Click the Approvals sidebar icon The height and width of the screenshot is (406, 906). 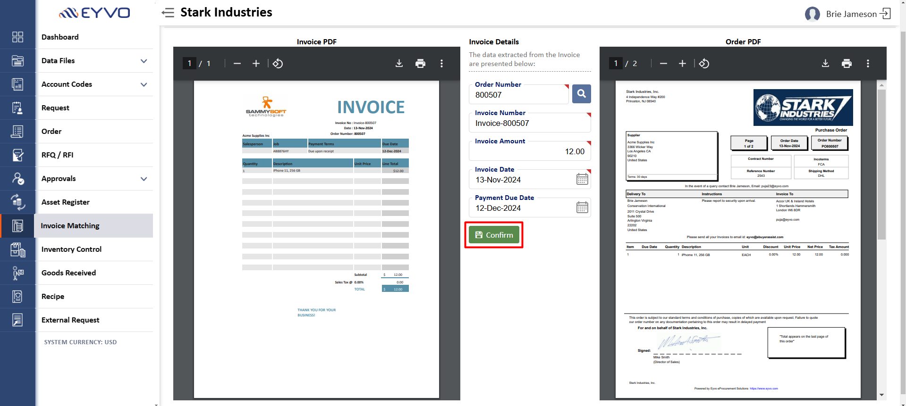click(x=17, y=179)
